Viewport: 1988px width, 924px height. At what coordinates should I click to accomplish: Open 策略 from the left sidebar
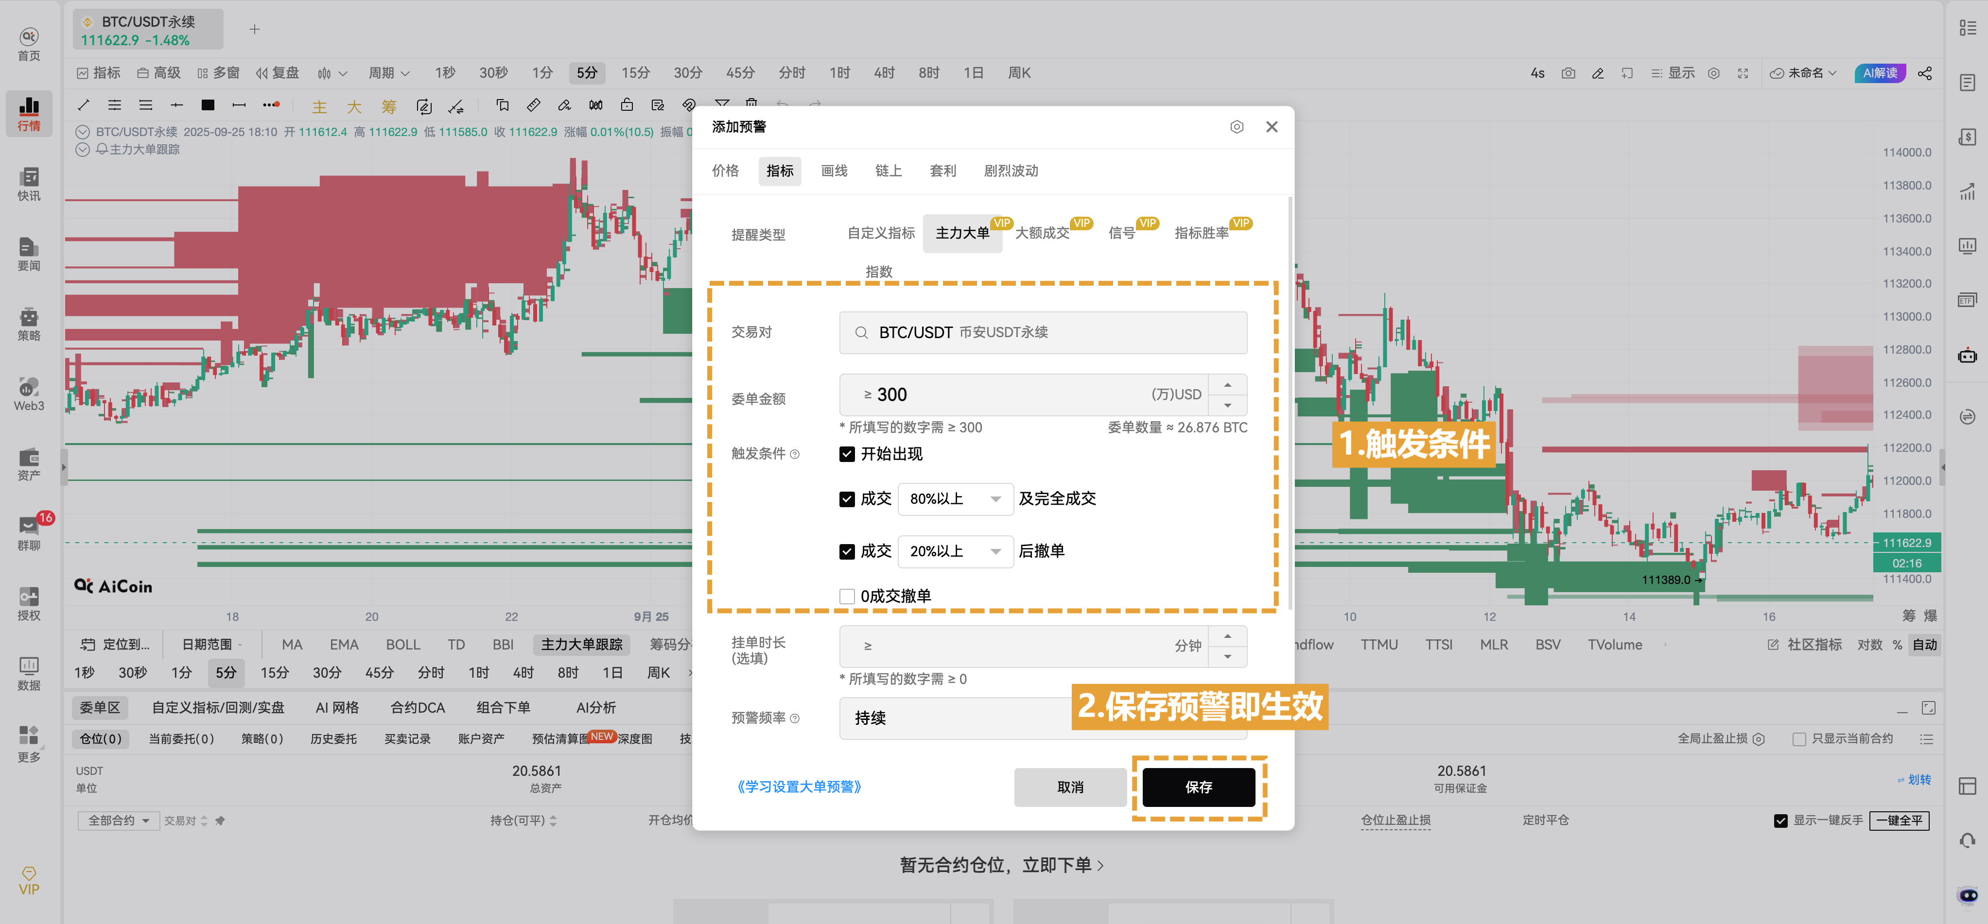tap(29, 325)
